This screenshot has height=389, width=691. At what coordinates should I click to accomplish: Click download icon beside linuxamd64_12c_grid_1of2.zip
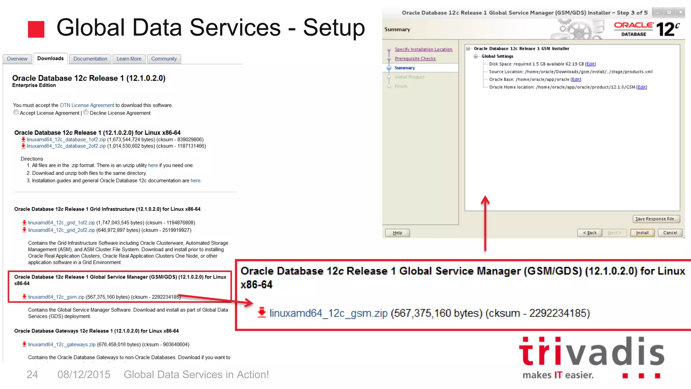pyautogui.click(x=24, y=223)
